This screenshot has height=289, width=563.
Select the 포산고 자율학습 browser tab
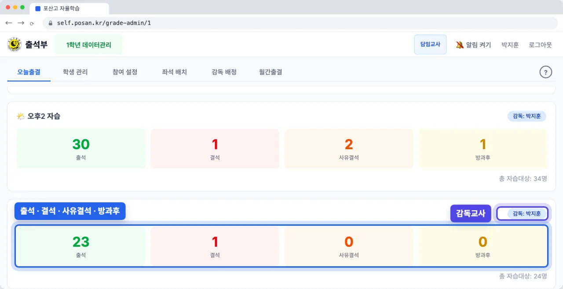[x=69, y=8]
